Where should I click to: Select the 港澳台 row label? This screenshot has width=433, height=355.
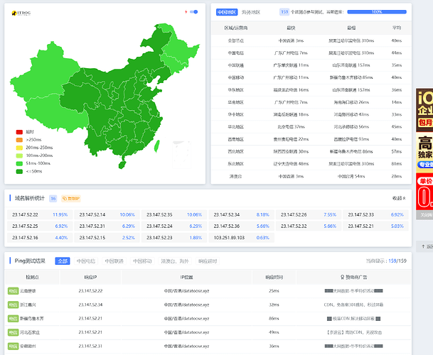[x=235, y=176]
